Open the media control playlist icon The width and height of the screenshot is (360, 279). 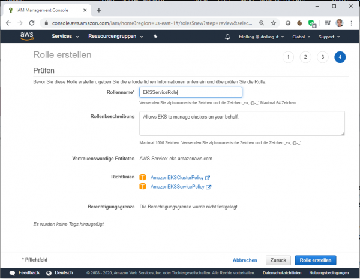(x=328, y=23)
